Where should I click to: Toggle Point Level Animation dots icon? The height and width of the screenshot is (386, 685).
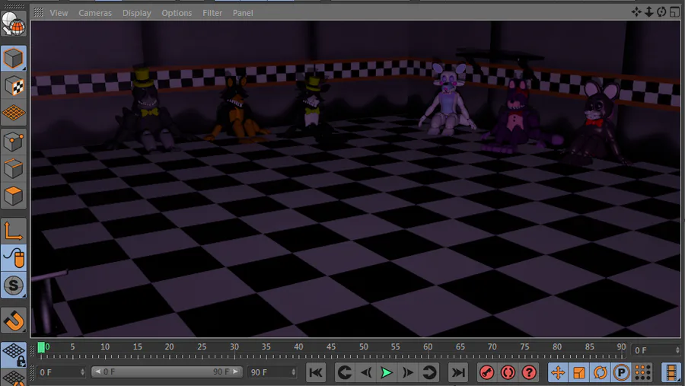(x=642, y=372)
